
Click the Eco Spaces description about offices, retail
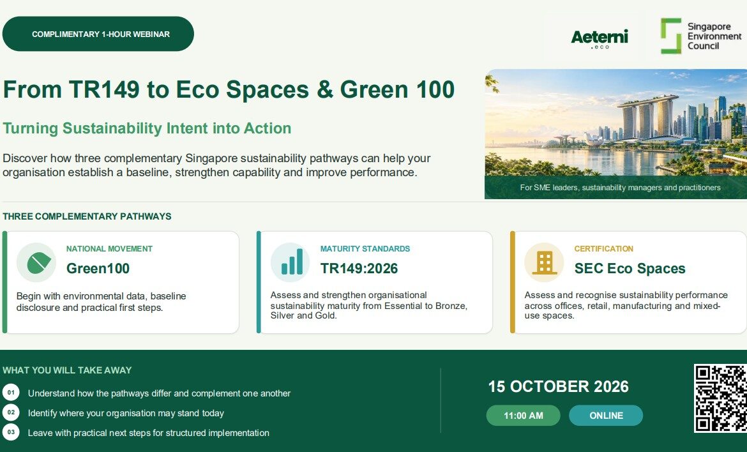coord(626,305)
